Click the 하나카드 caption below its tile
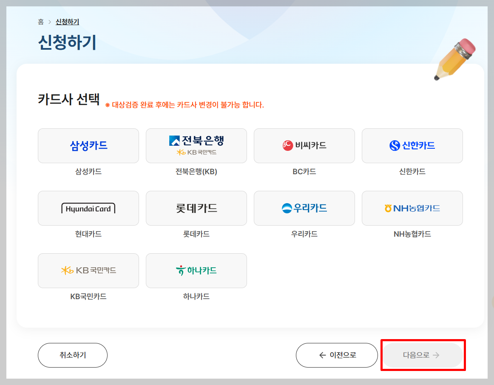The image size is (494, 385). (x=196, y=297)
